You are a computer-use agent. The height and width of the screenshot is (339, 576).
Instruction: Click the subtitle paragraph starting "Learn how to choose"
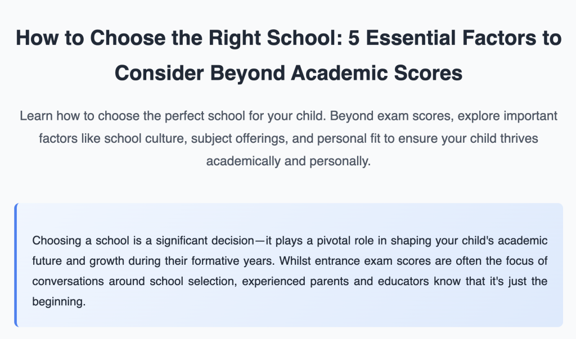click(289, 138)
